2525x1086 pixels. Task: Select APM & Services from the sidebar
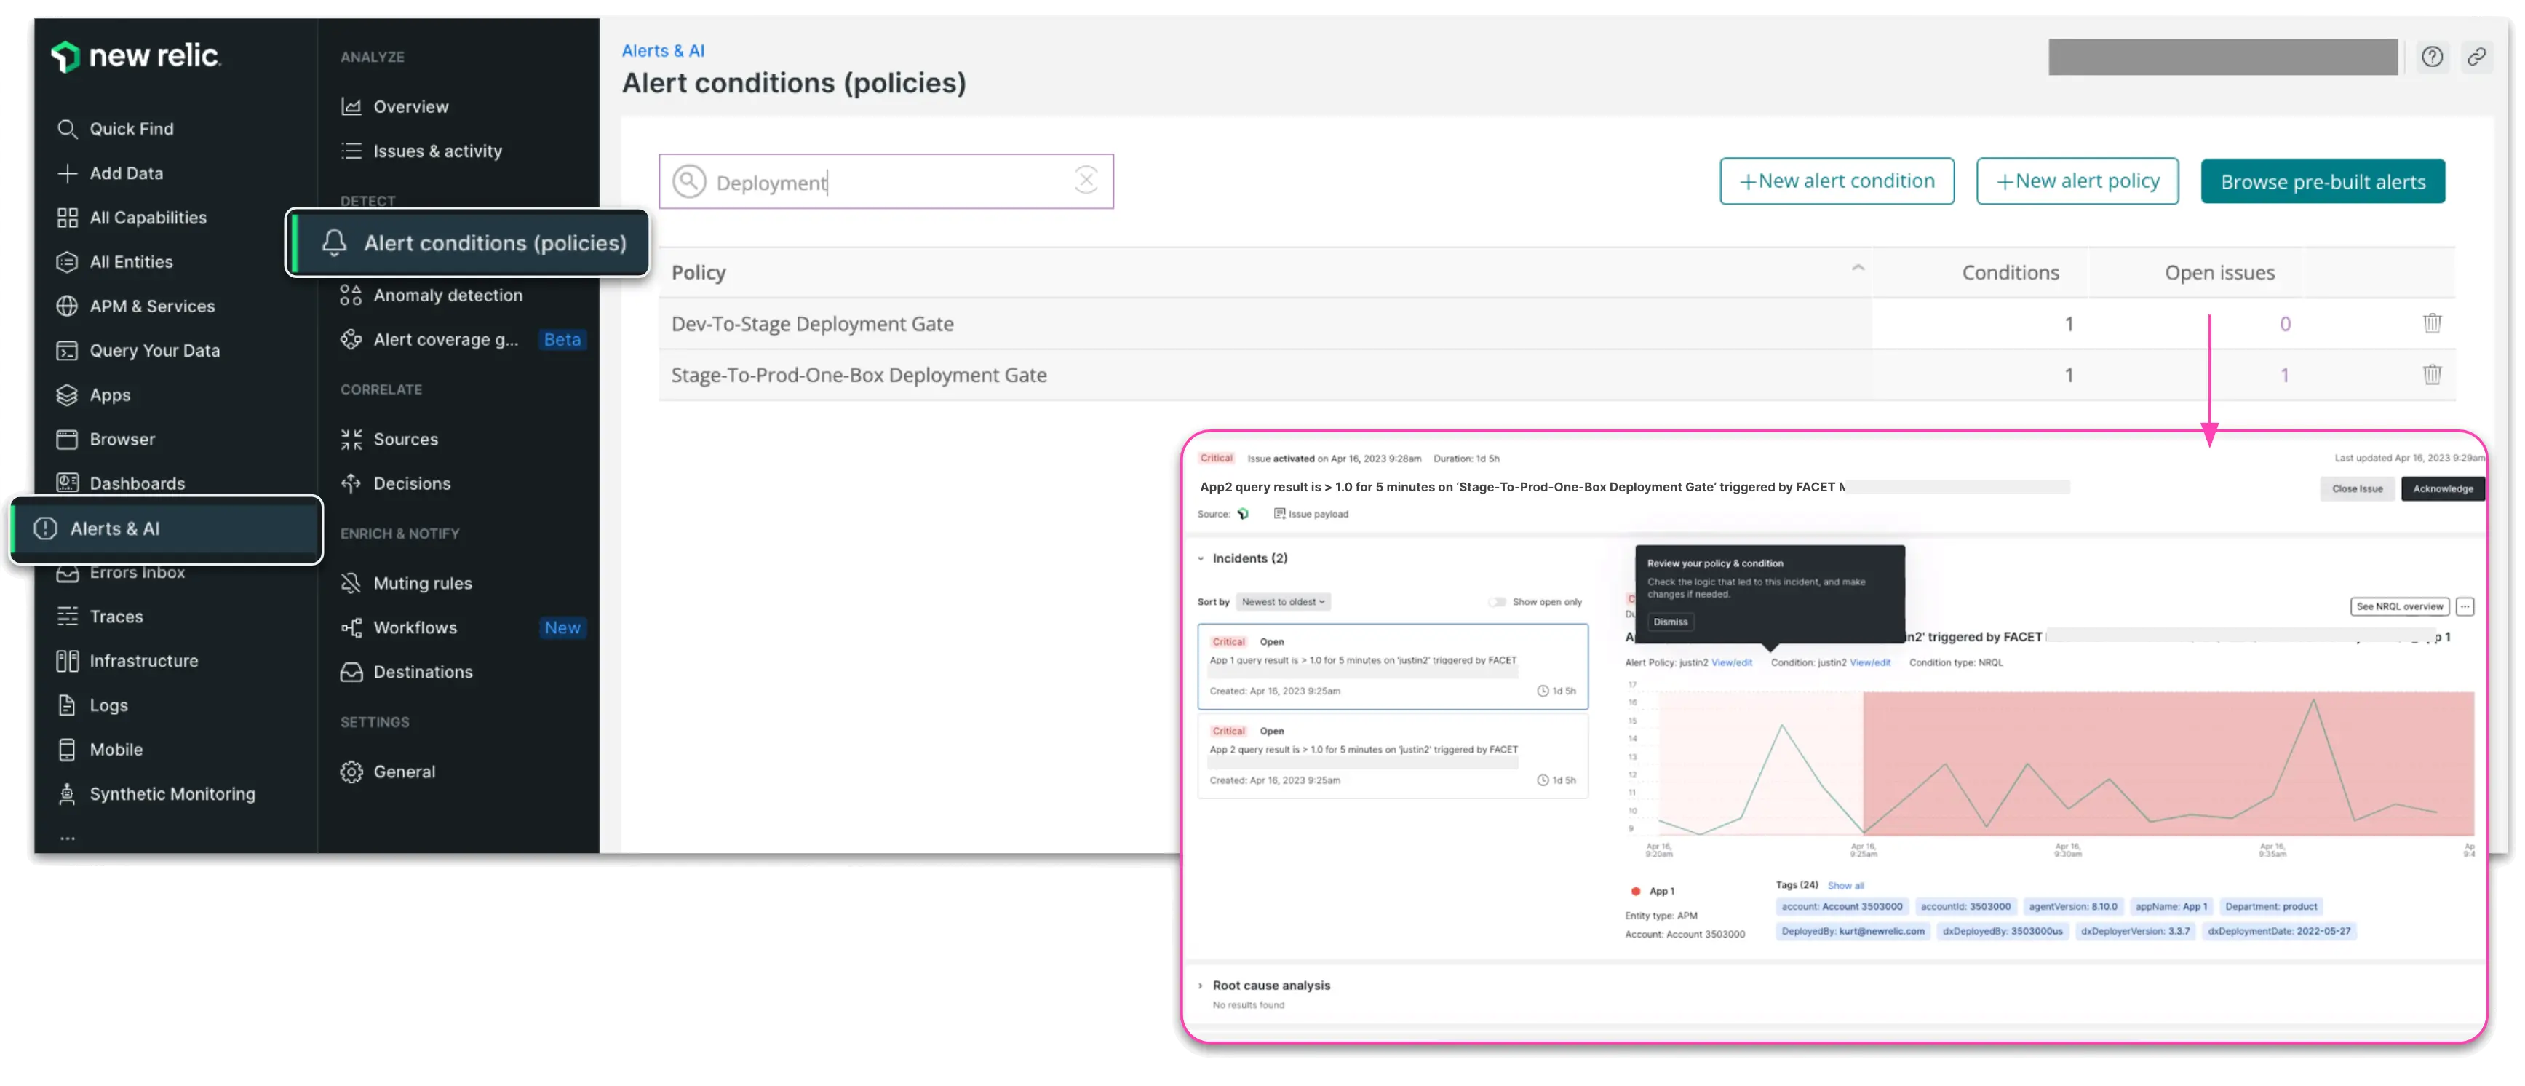(154, 306)
